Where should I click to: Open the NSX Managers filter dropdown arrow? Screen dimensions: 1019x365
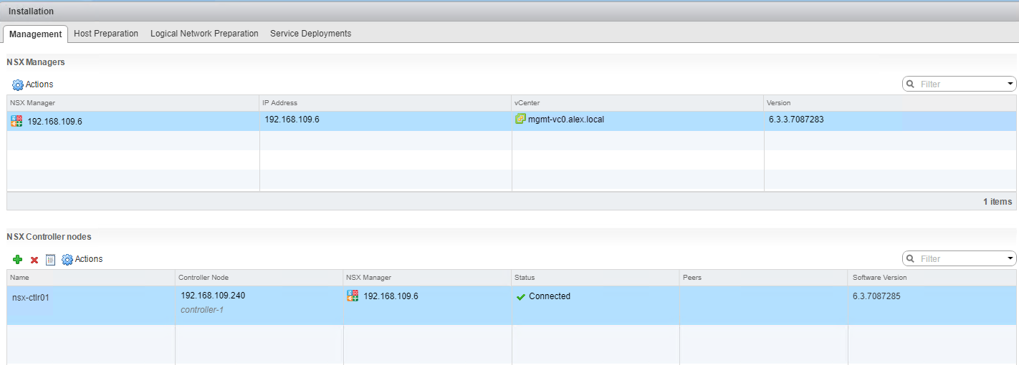point(1010,84)
